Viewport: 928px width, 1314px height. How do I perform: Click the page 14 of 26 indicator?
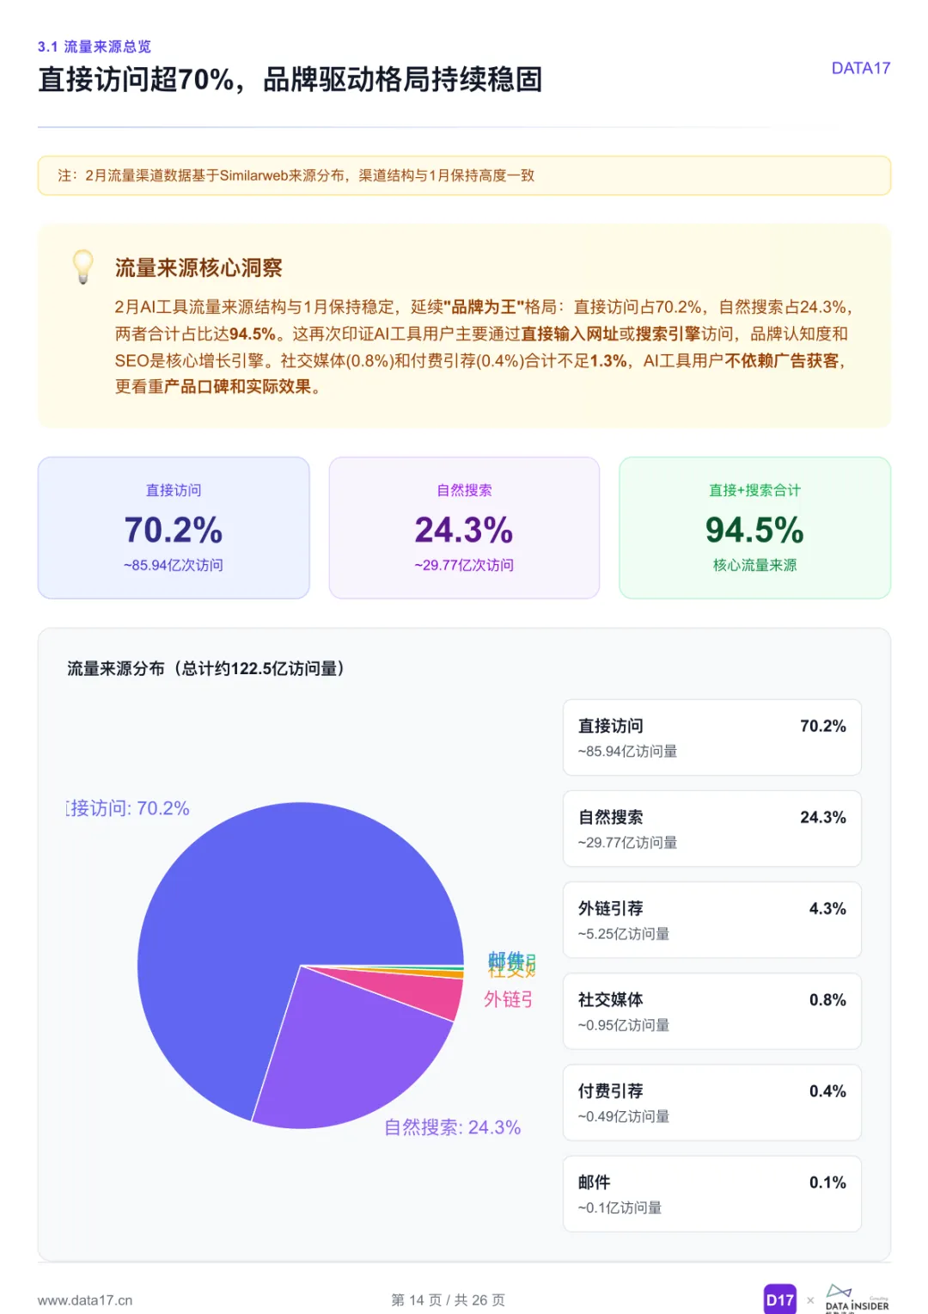tap(448, 1299)
